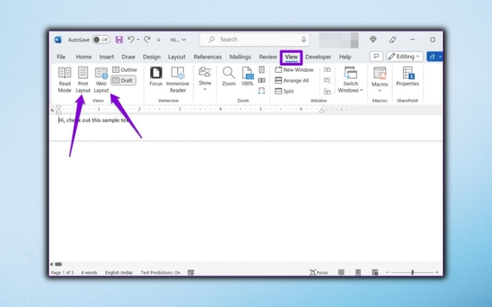This screenshot has width=492, height=307.
Task: Open the Undo history dropdown arrow
Action: click(x=138, y=40)
